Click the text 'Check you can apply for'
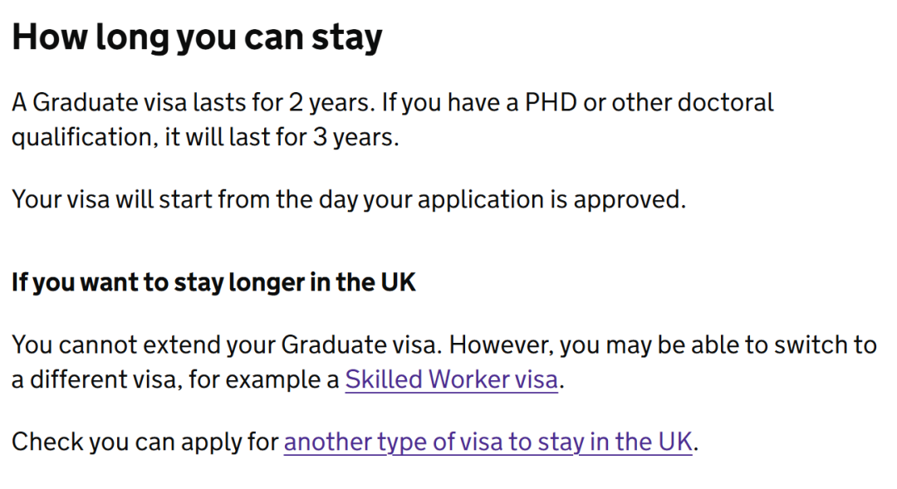 tap(145, 443)
